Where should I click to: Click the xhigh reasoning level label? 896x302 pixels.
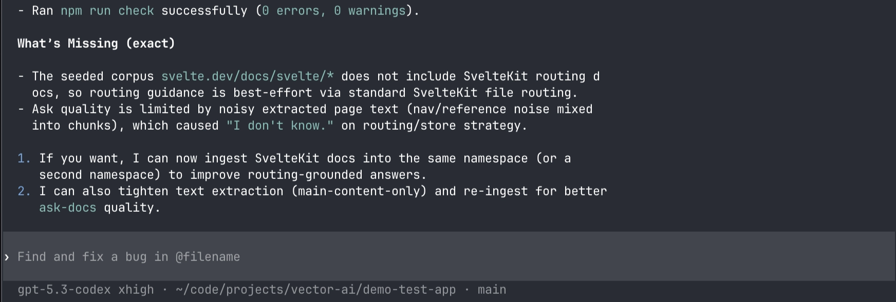click(x=136, y=289)
